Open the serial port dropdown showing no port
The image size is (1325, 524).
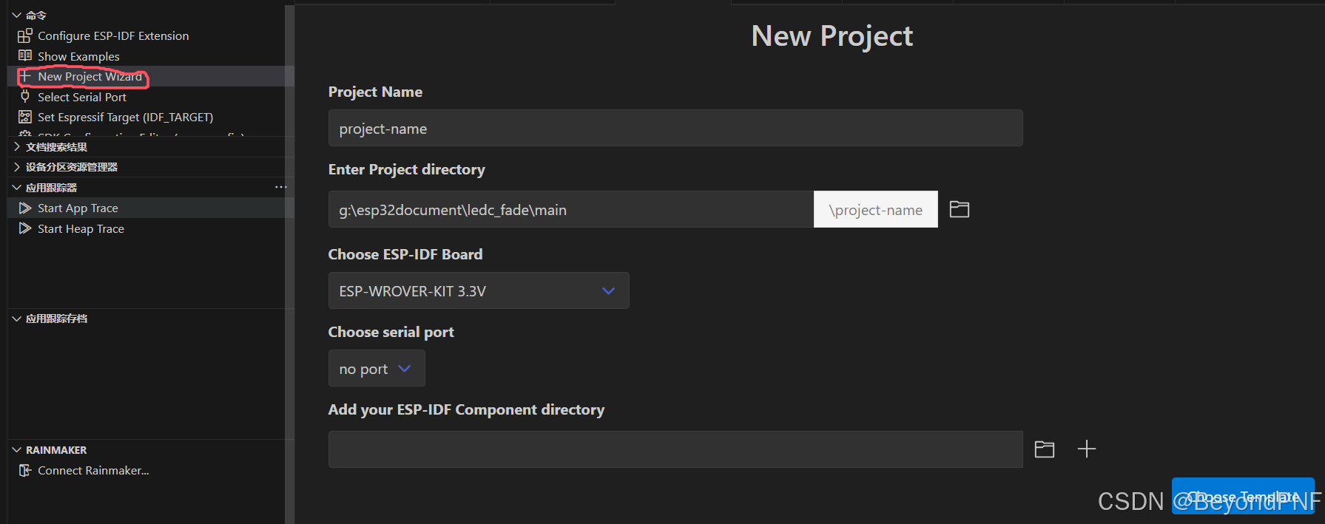click(x=377, y=368)
